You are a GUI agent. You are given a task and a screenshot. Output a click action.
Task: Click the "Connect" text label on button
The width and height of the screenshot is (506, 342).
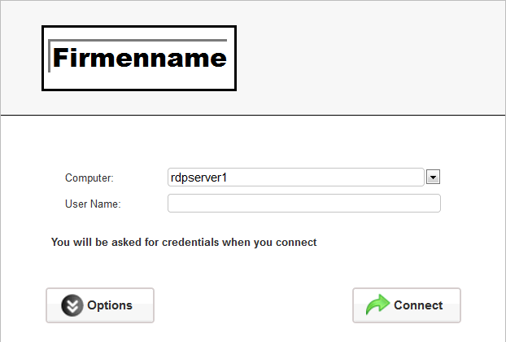tap(418, 305)
